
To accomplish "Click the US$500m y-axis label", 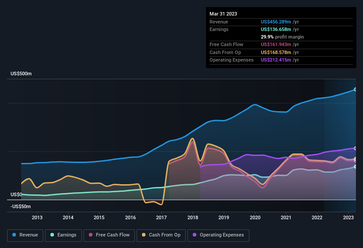I will pyautogui.click(x=21, y=74).
